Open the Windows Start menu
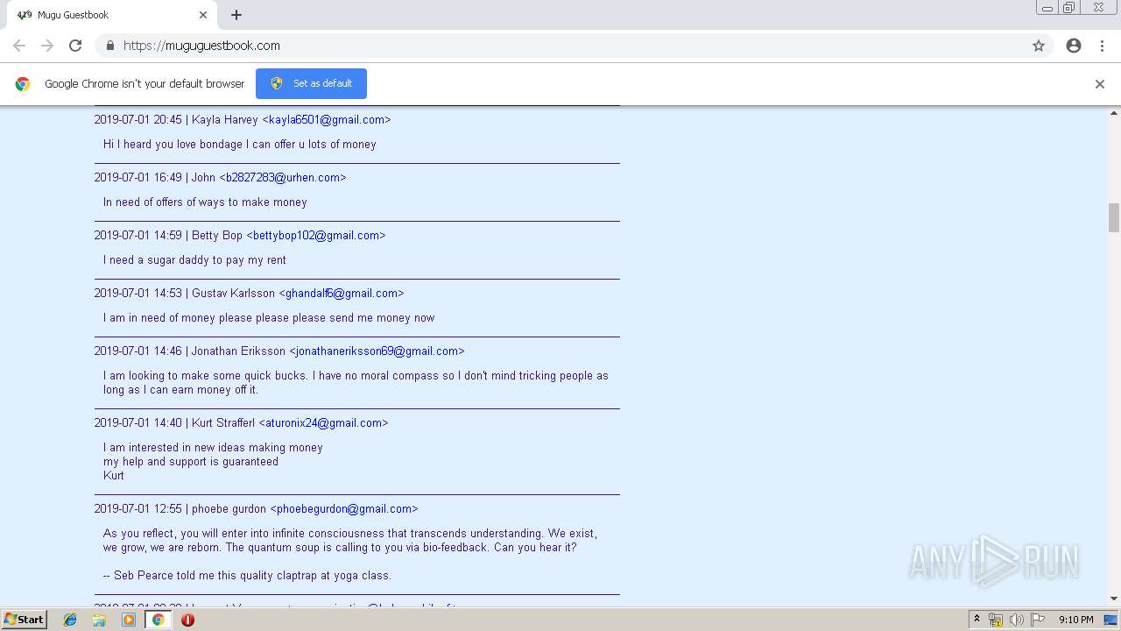Screen dimensions: 1121x631 click(25, 619)
